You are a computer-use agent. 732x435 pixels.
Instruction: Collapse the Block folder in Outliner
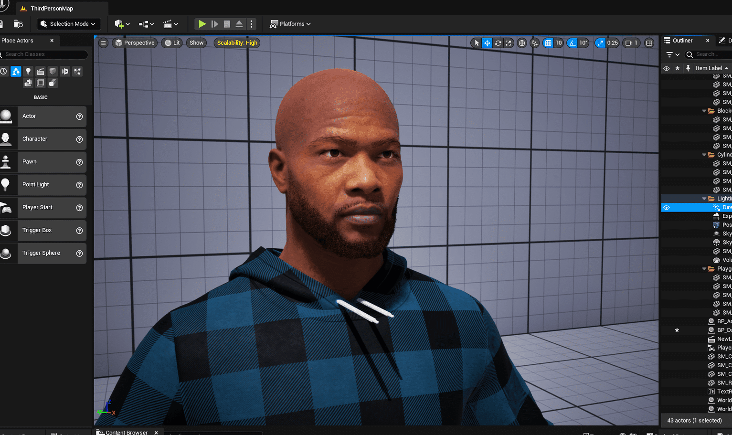pyautogui.click(x=704, y=111)
